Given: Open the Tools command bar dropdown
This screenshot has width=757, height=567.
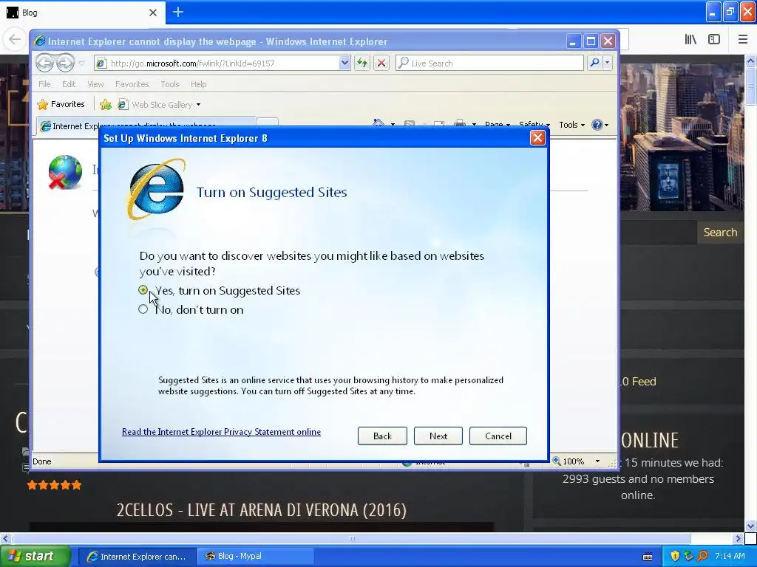Looking at the screenshot, I should pyautogui.click(x=571, y=125).
